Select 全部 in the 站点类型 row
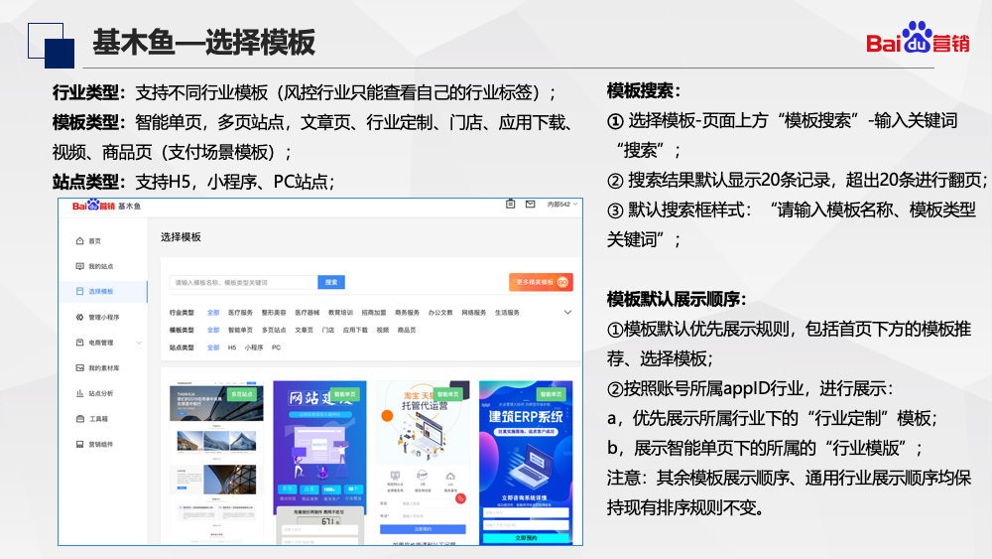This screenshot has width=992, height=559. (x=213, y=348)
